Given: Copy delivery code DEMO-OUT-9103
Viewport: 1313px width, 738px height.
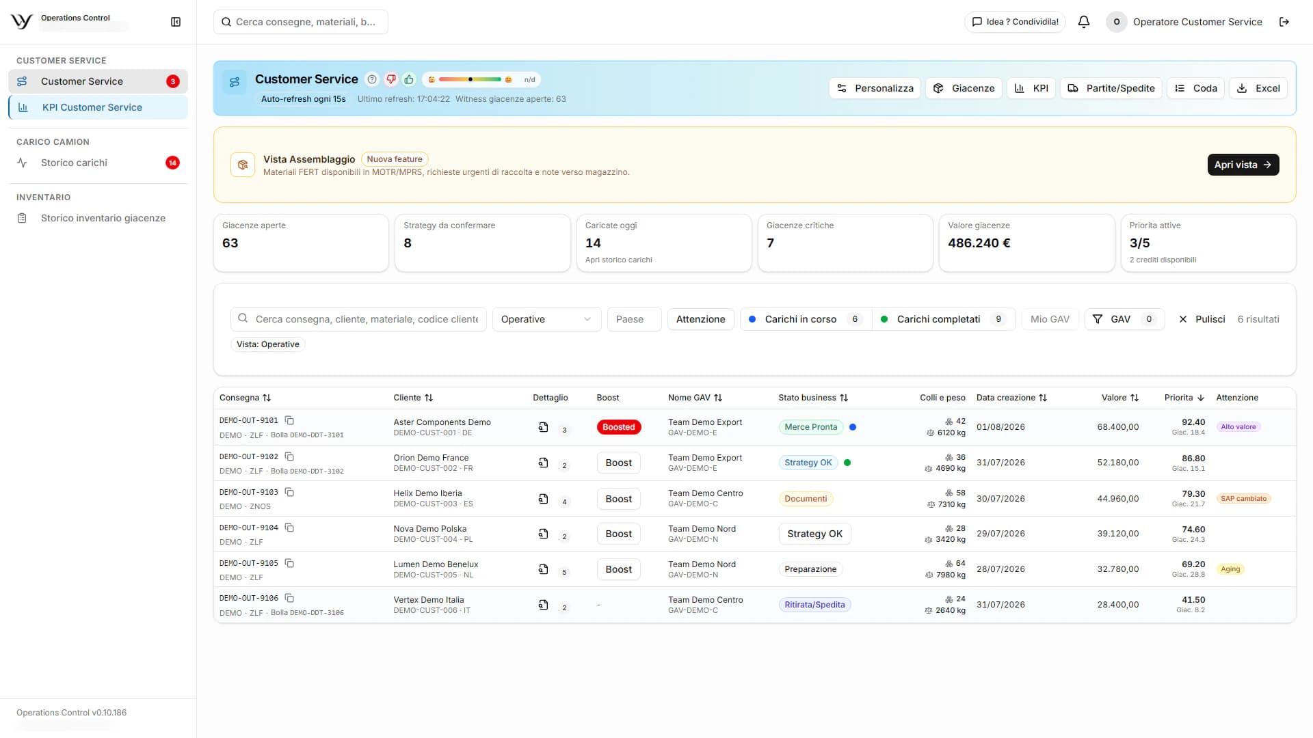Looking at the screenshot, I should point(289,492).
